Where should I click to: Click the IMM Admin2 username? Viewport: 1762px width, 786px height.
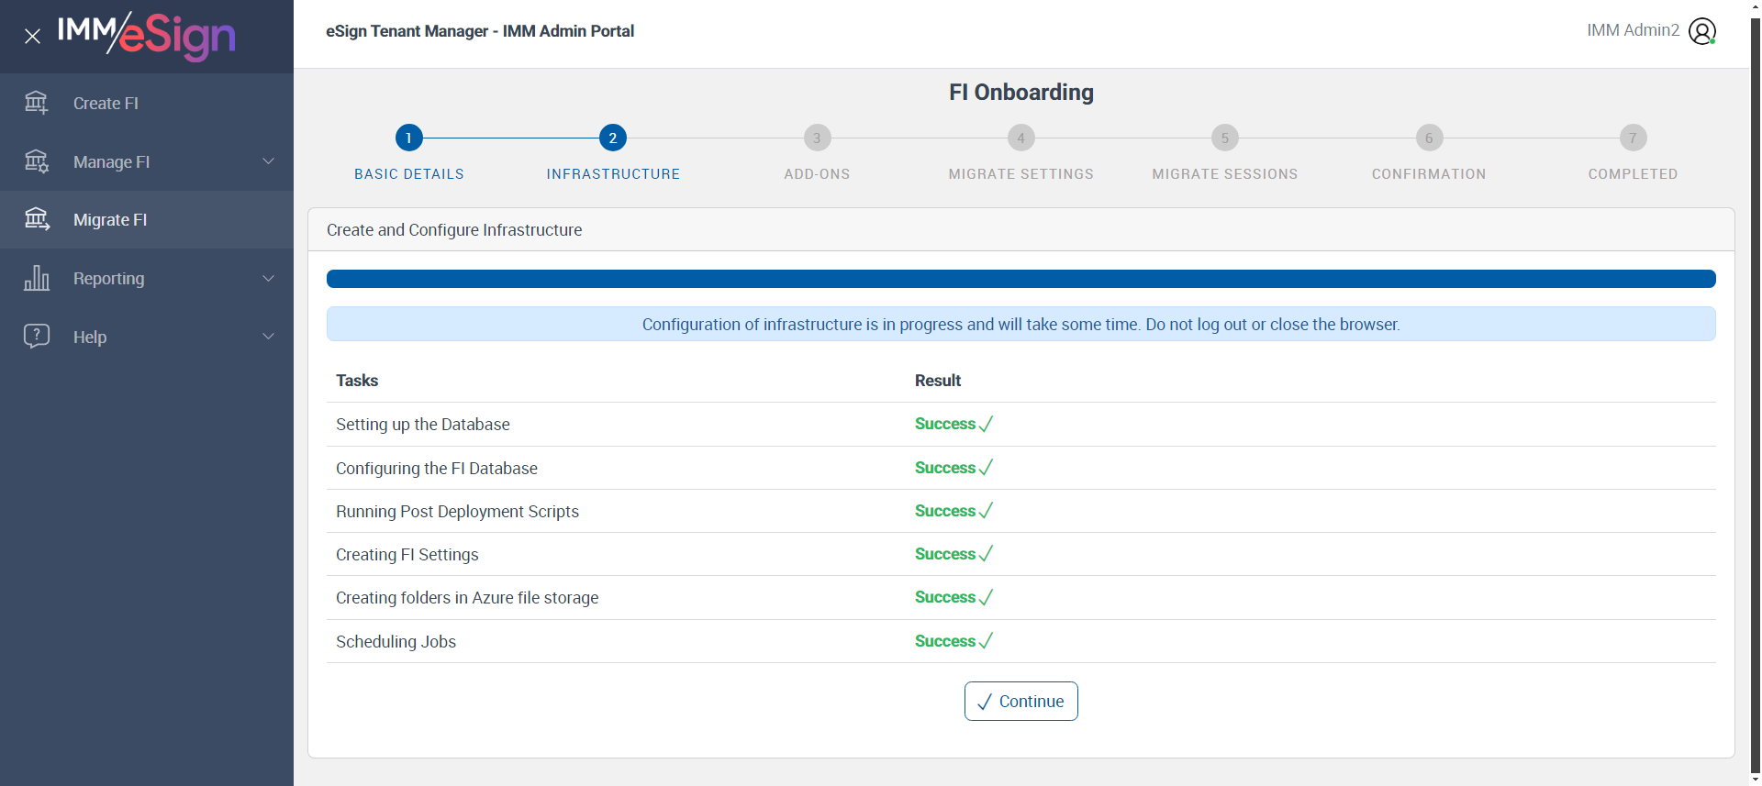click(1633, 30)
